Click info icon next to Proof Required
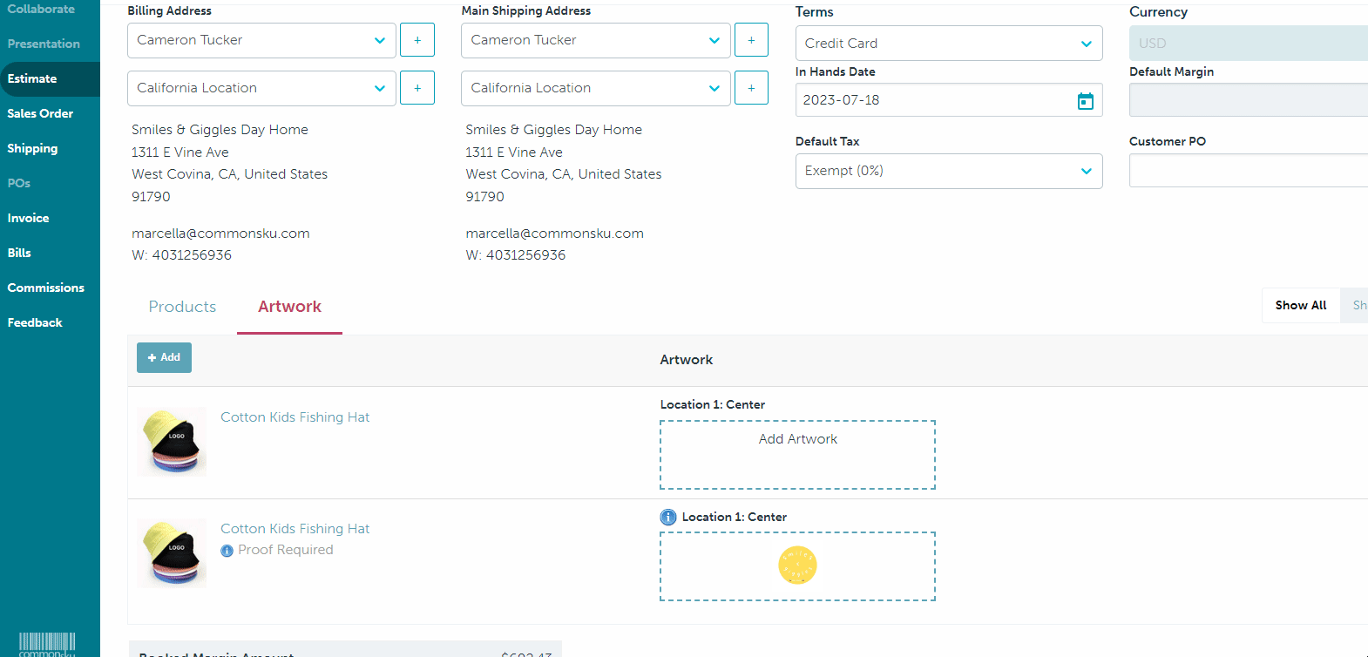Image resolution: width=1368 pixels, height=657 pixels. tap(227, 551)
